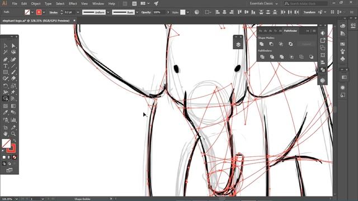Click Minus Front in Pathfinder panel
358x201 pixels.
(x=271, y=44)
